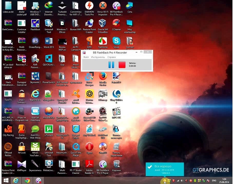Image resolution: width=234 pixels, height=184 pixels.
Task: Open the Файл menu in the recorder
Action: [86, 57]
